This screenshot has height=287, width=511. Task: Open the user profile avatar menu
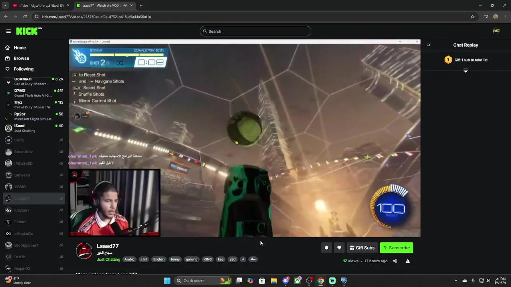click(496, 31)
